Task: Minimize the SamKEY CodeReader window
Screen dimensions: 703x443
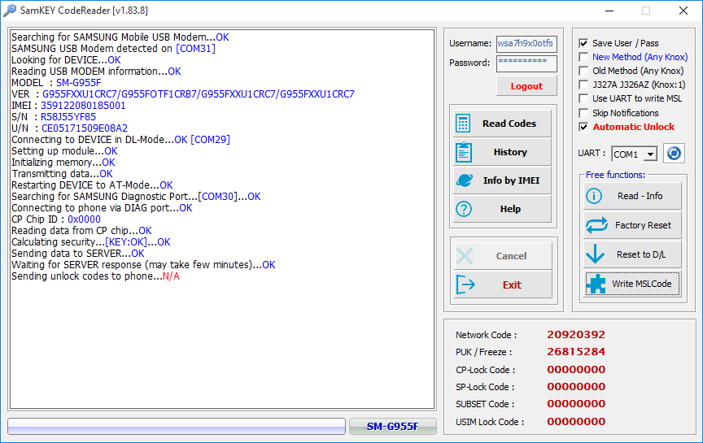Action: [609, 11]
